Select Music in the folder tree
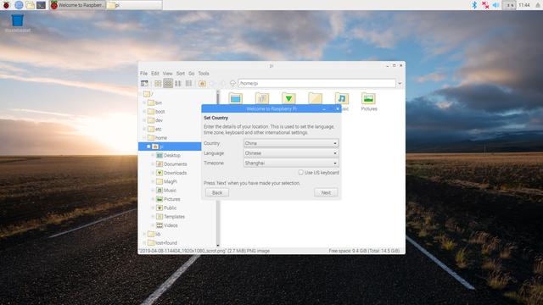The height and width of the screenshot is (305, 543). pyautogui.click(x=166, y=190)
